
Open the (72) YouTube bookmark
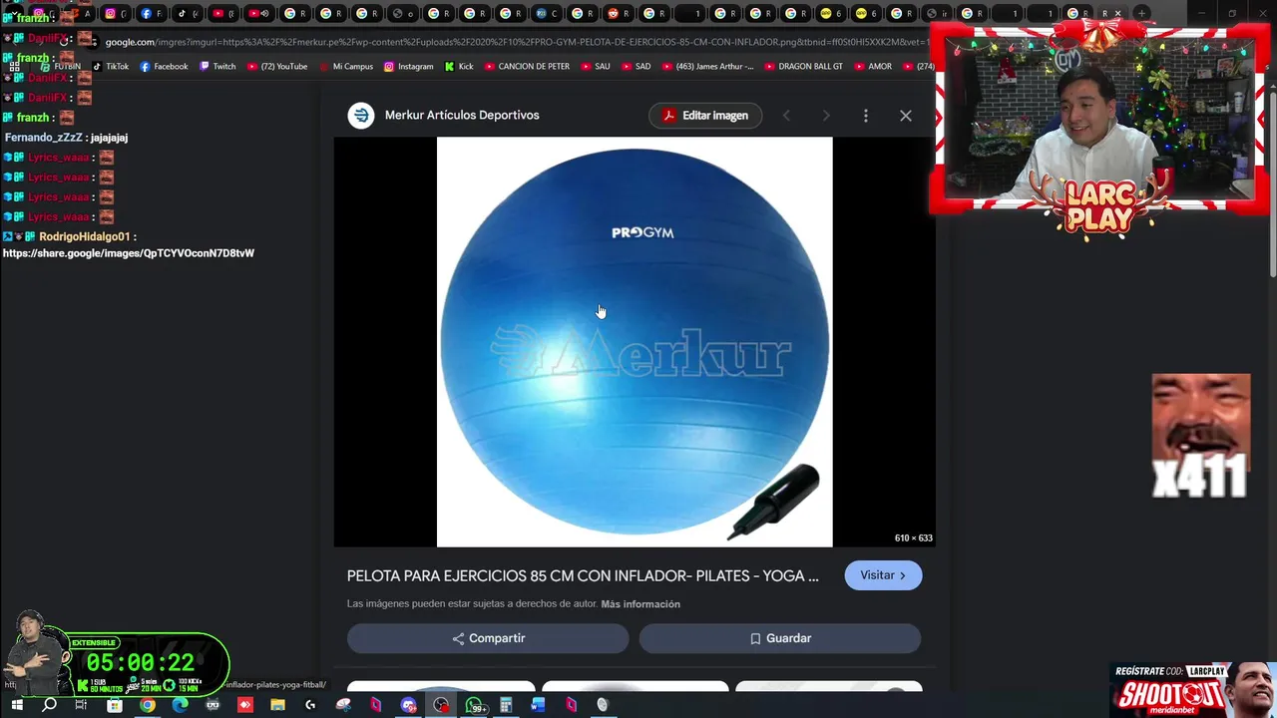(277, 67)
